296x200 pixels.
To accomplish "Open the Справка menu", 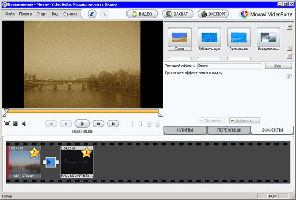I will (70, 14).
